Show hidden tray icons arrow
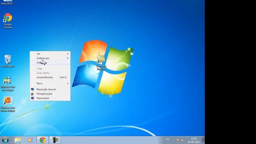 173,140
